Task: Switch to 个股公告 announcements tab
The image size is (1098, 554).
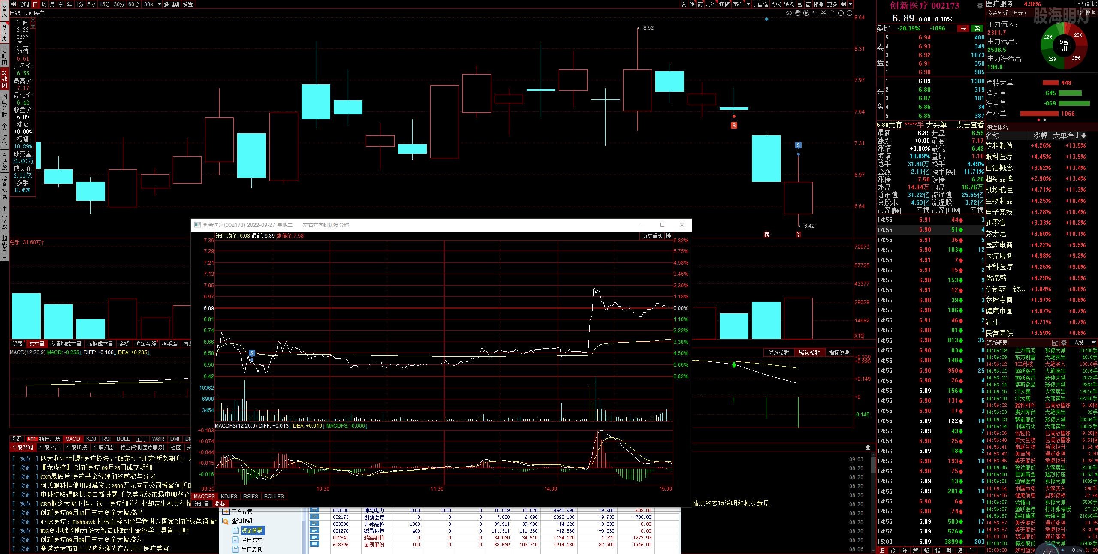Action: click(x=49, y=447)
